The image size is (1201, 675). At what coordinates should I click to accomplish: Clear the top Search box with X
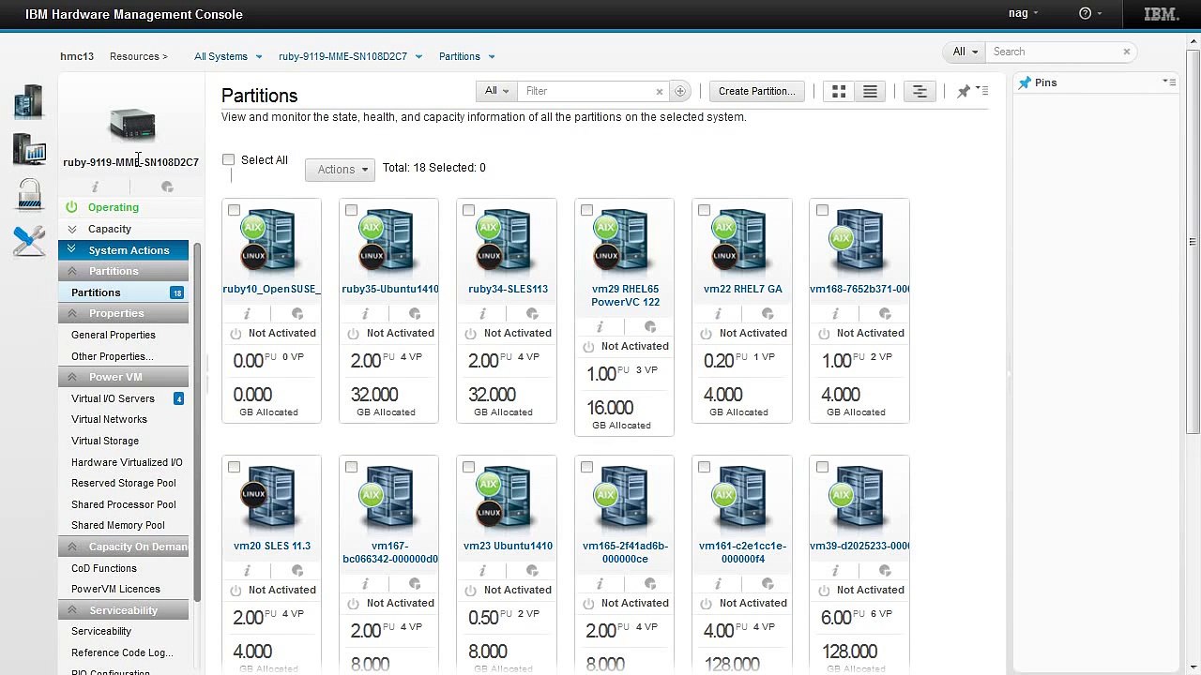1127,52
